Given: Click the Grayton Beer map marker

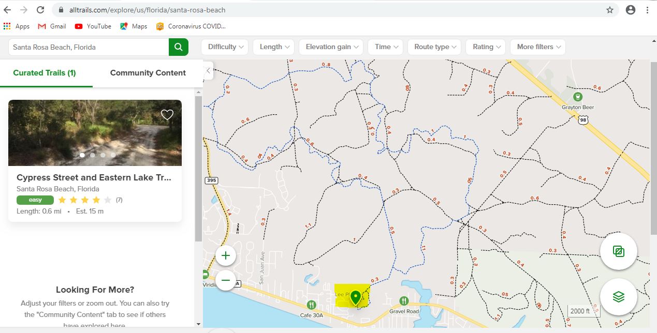Looking at the screenshot, I should [x=578, y=97].
